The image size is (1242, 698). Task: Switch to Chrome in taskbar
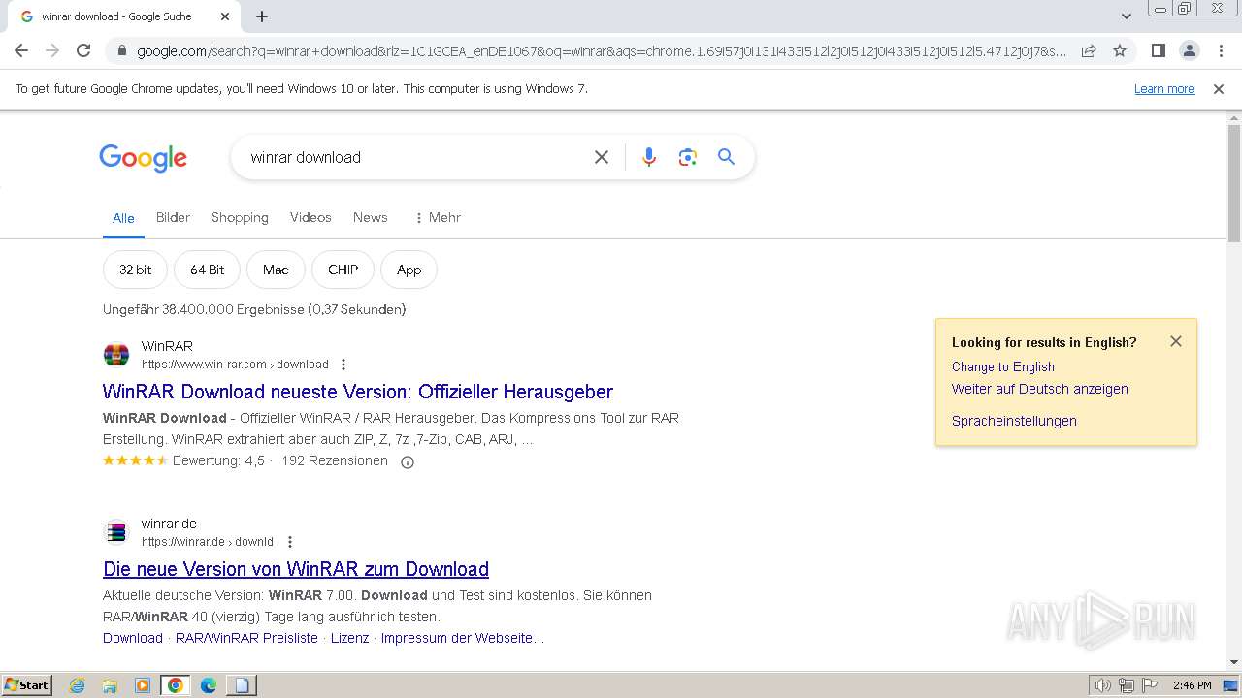pos(176,685)
